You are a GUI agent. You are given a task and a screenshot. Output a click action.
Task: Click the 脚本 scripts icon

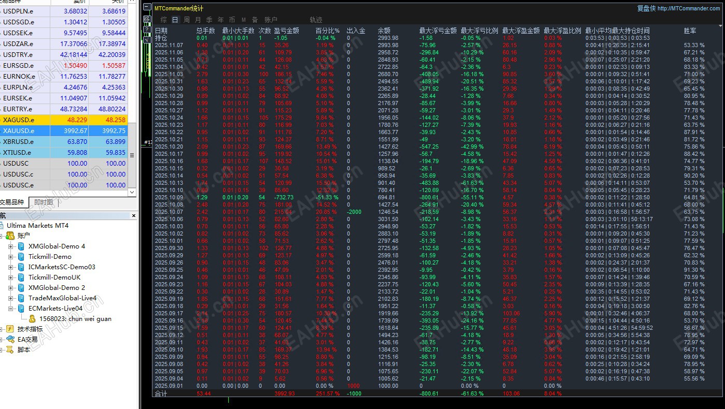coord(10,350)
